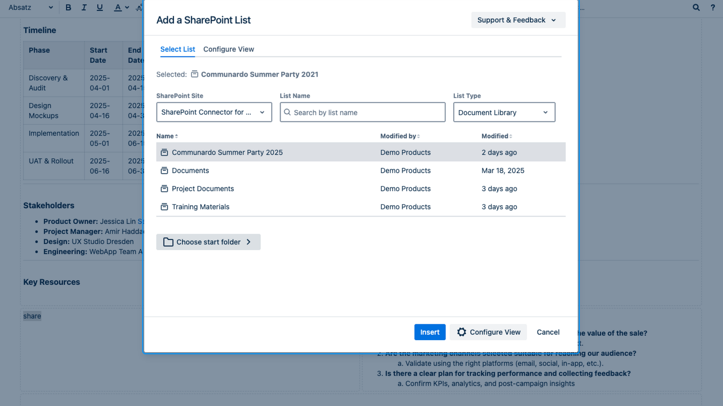Screen dimensions: 723x406
Task: Open the Absatz paragraph style dropdown
Action: [31, 7]
